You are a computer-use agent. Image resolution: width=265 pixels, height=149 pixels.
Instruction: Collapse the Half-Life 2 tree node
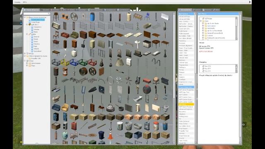27,24
